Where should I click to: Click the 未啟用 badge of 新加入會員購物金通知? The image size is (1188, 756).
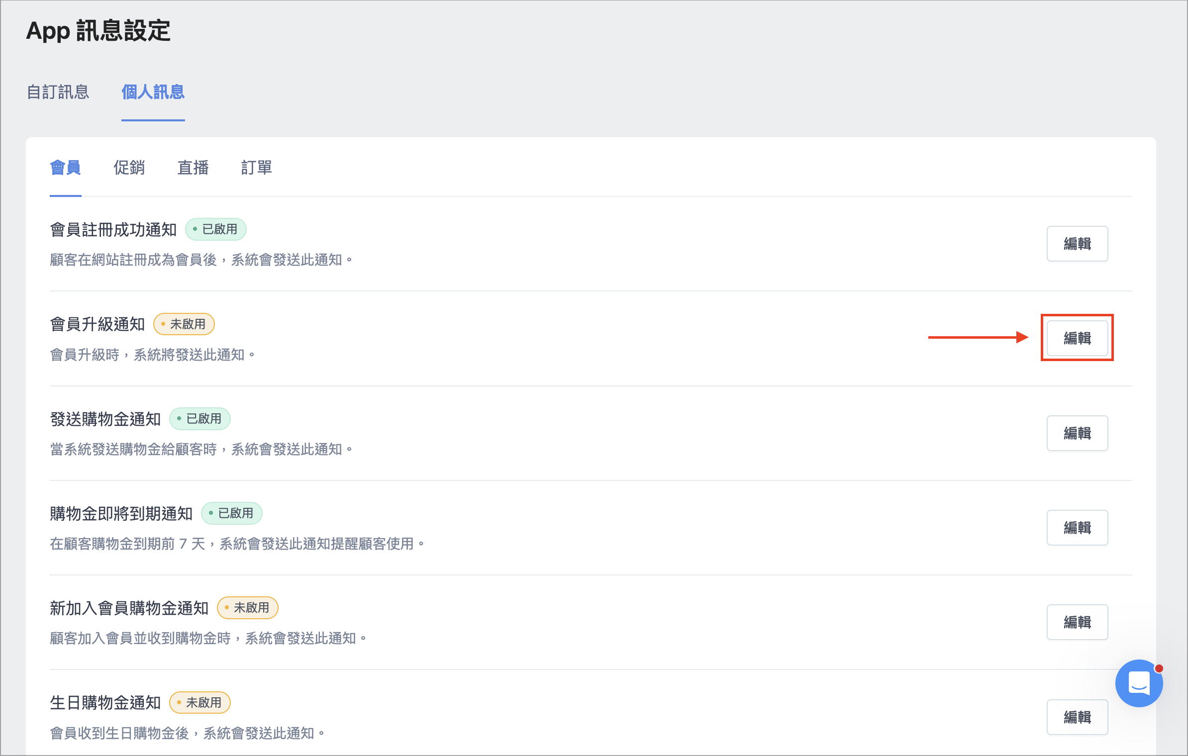[248, 608]
